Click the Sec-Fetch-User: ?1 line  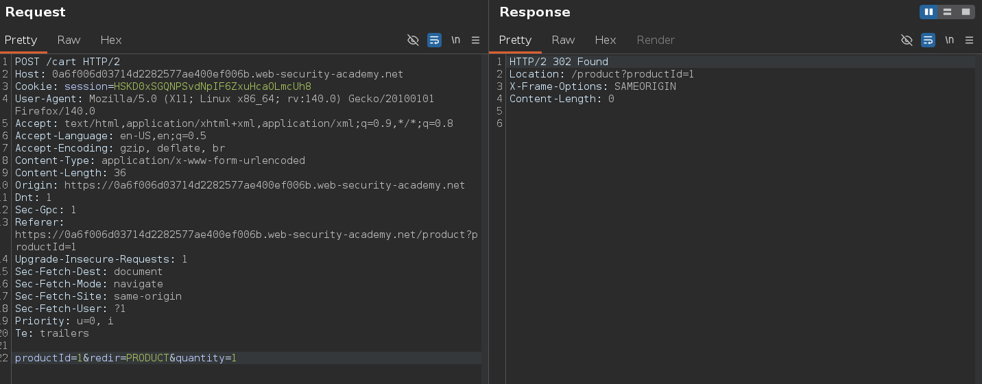coord(71,309)
